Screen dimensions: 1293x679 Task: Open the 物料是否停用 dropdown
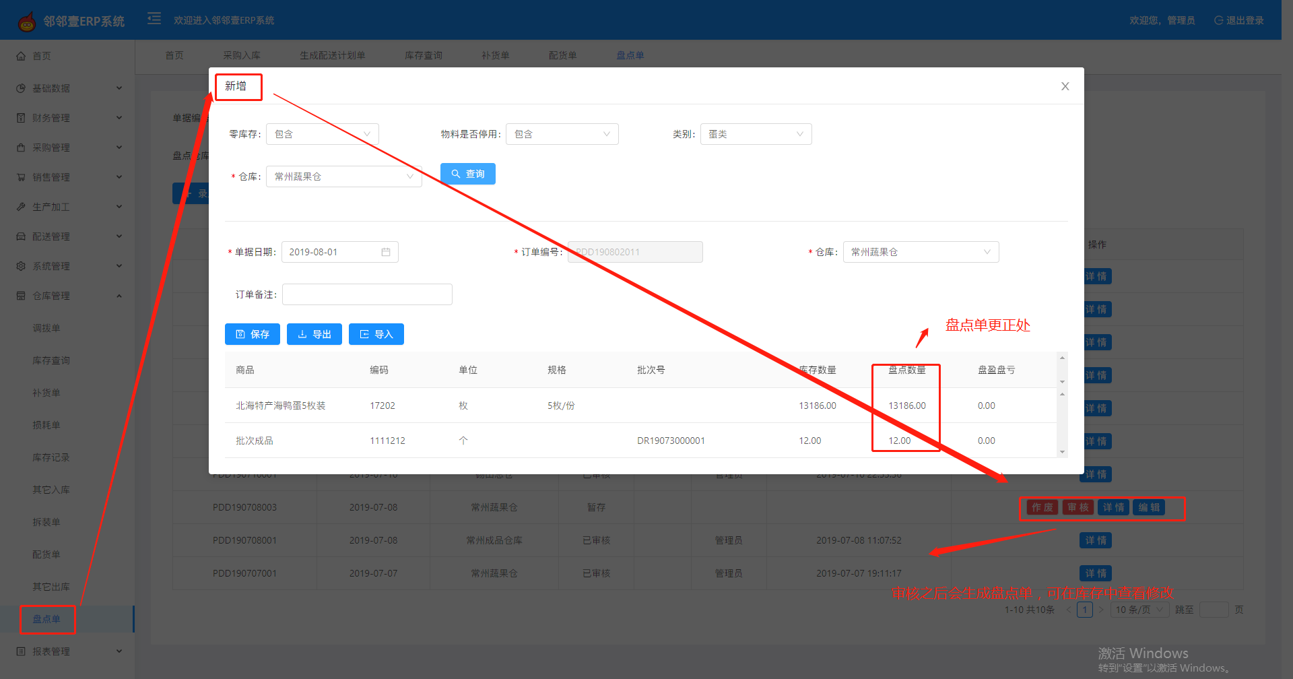click(x=562, y=134)
